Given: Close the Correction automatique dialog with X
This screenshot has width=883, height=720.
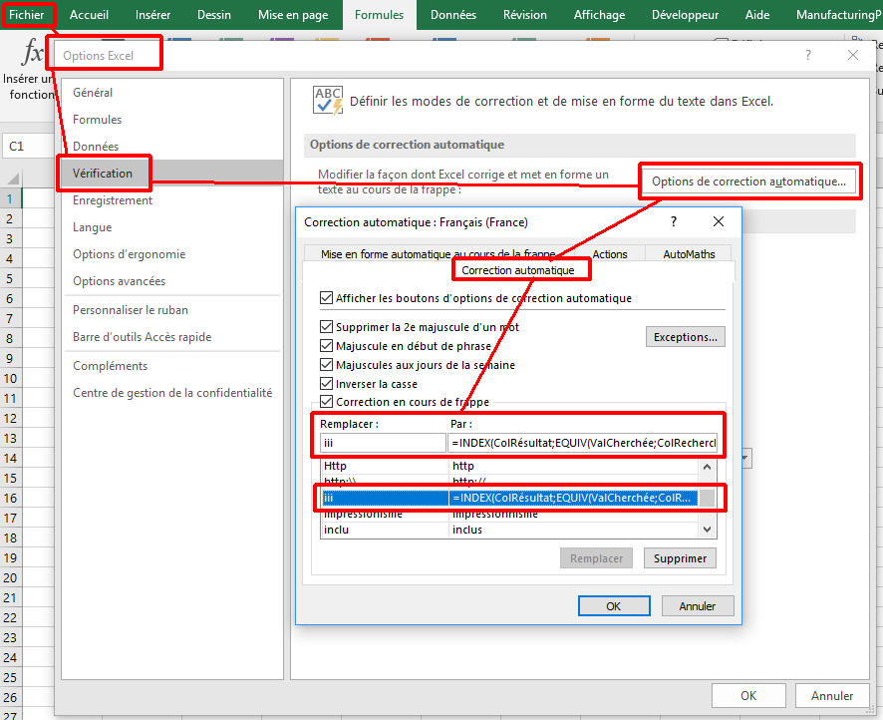Looking at the screenshot, I should (x=719, y=222).
